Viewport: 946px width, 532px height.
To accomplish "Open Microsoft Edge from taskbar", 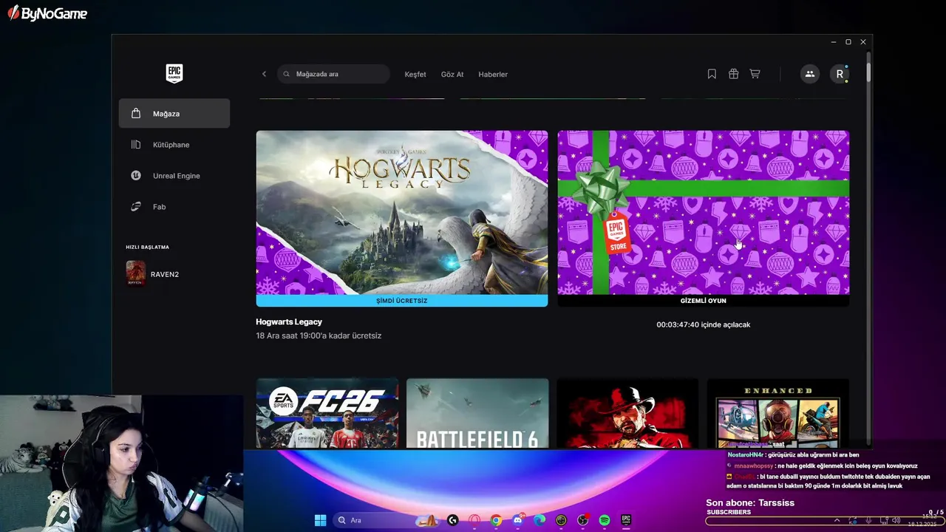I will (540, 520).
